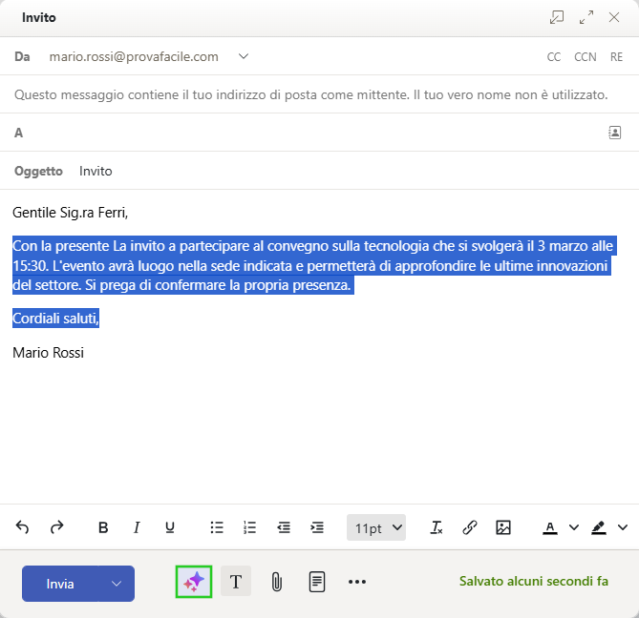The width and height of the screenshot is (639, 618).
Task: Open the AI writing assistant sparkle icon
Action: pyautogui.click(x=194, y=581)
